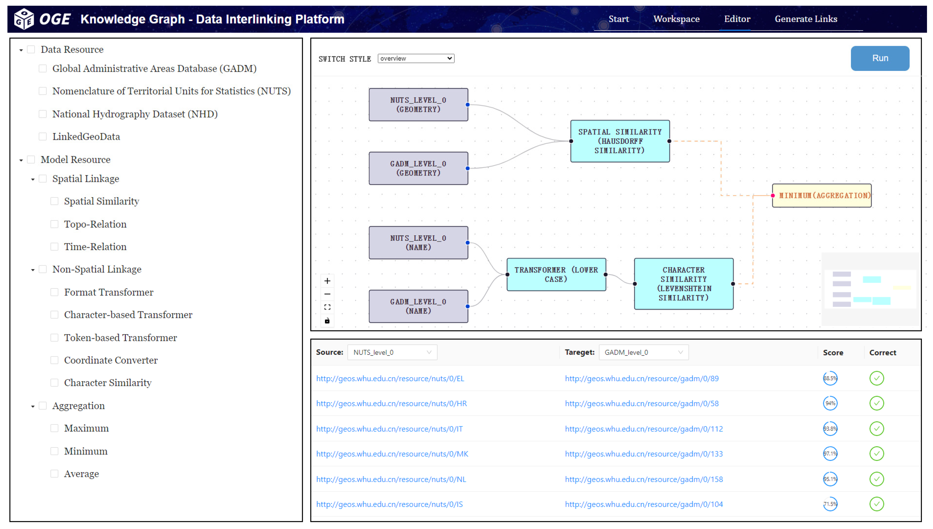Click the OGE cube logo

point(24,19)
